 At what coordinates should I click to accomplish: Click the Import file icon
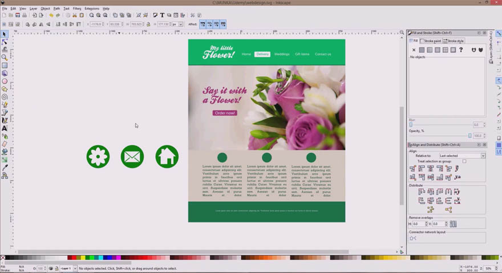34,15
